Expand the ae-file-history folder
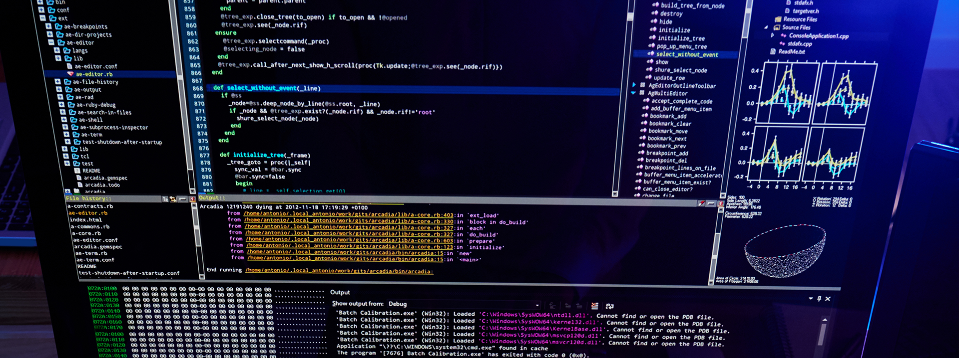Screen dimensions: 959x358 [57, 81]
